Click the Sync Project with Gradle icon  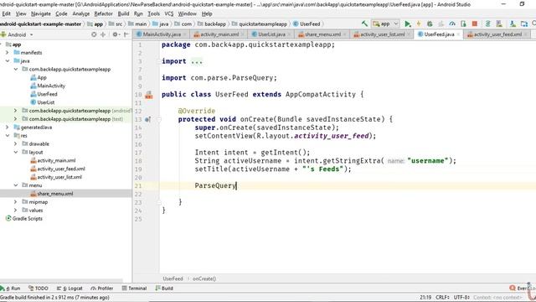pyautogui.click(x=487, y=23)
